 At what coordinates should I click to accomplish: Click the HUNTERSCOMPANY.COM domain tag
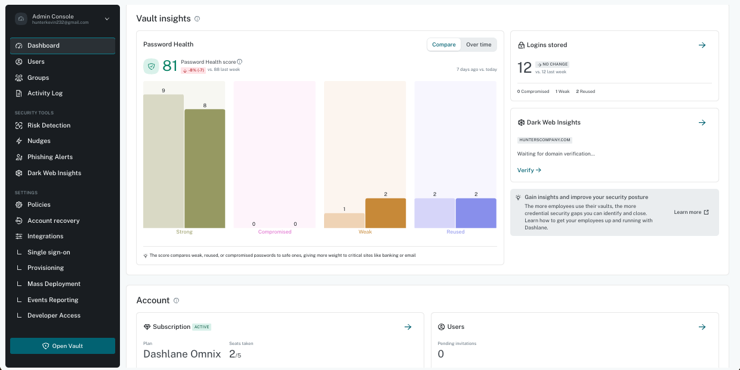(x=545, y=140)
